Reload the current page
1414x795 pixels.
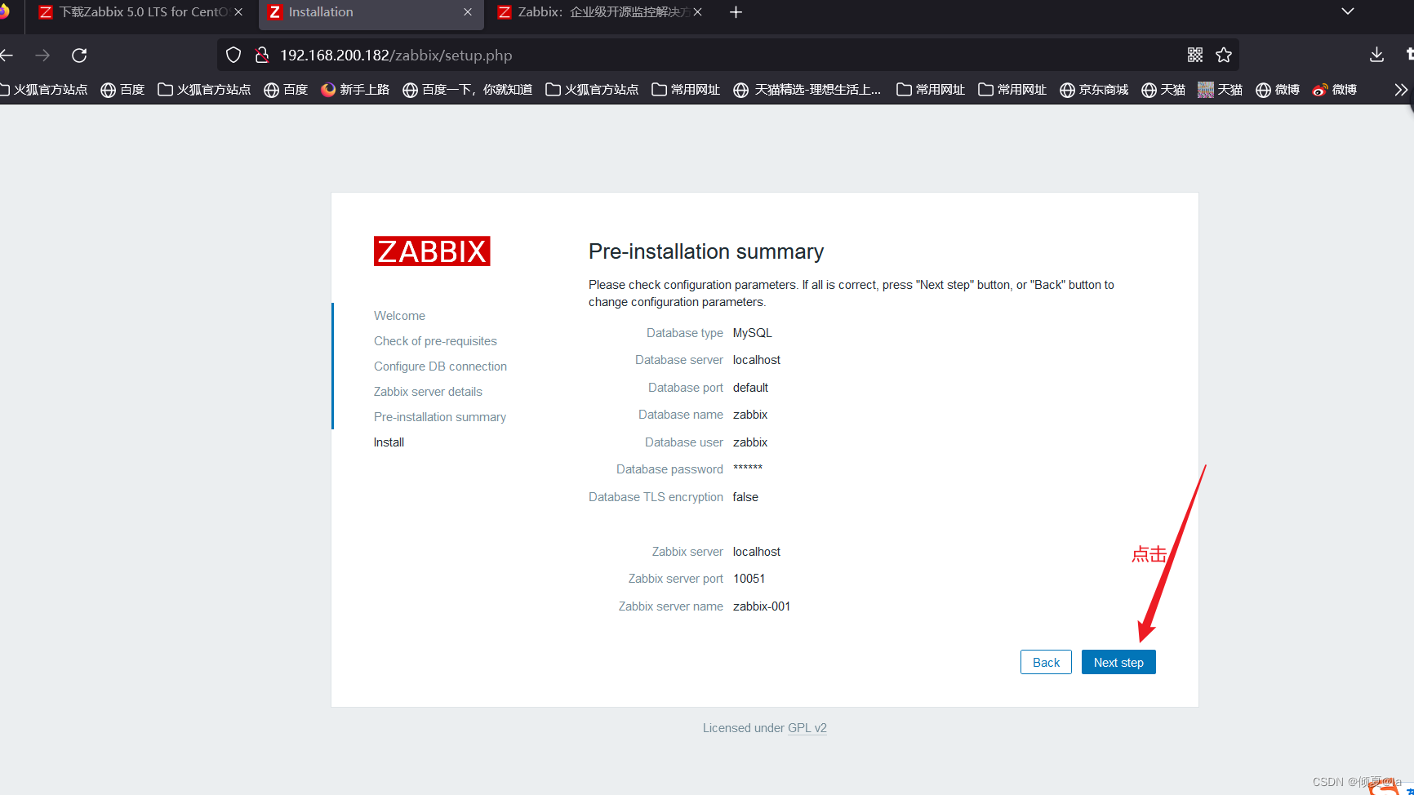(x=79, y=56)
